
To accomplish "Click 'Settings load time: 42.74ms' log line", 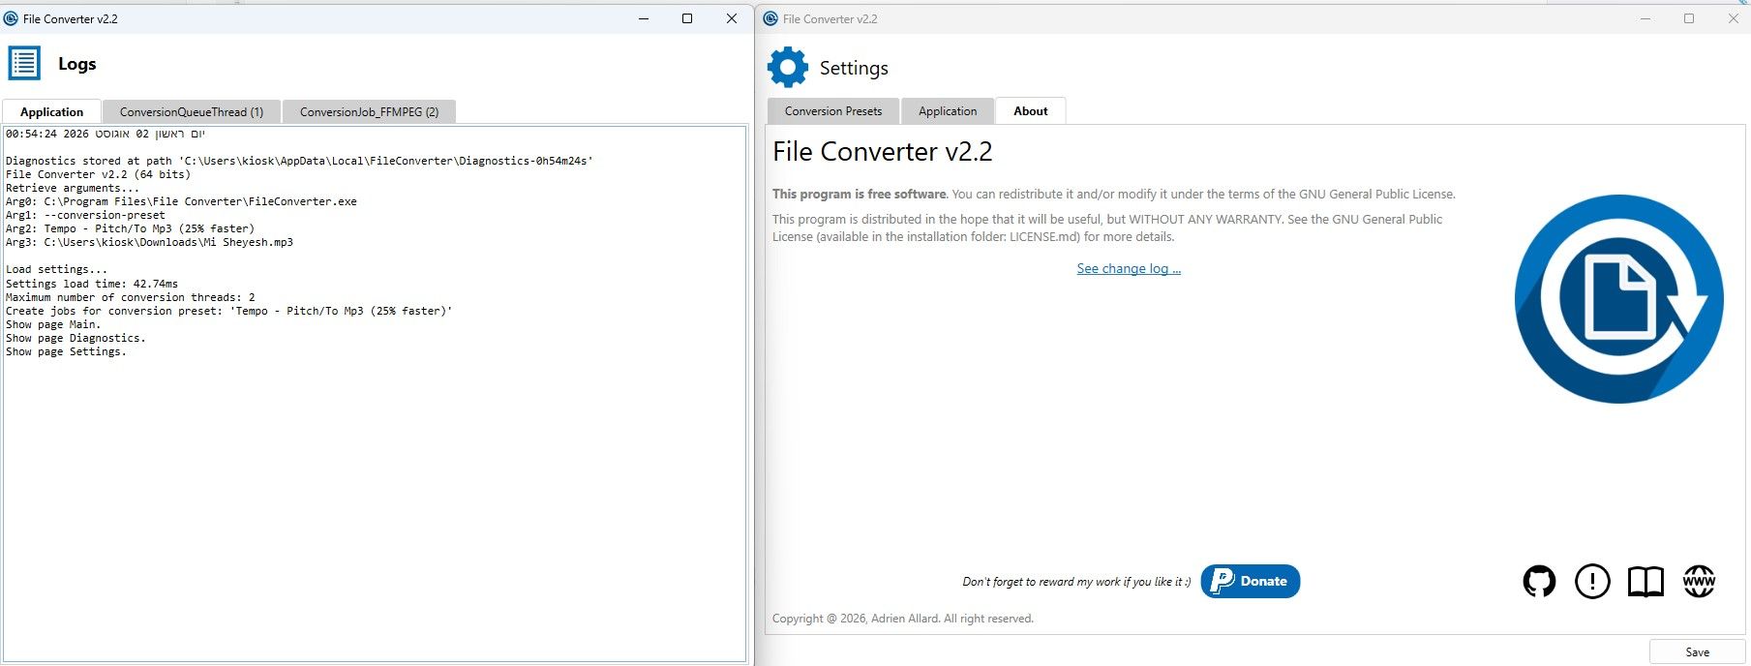I will (x=92, y=284).
